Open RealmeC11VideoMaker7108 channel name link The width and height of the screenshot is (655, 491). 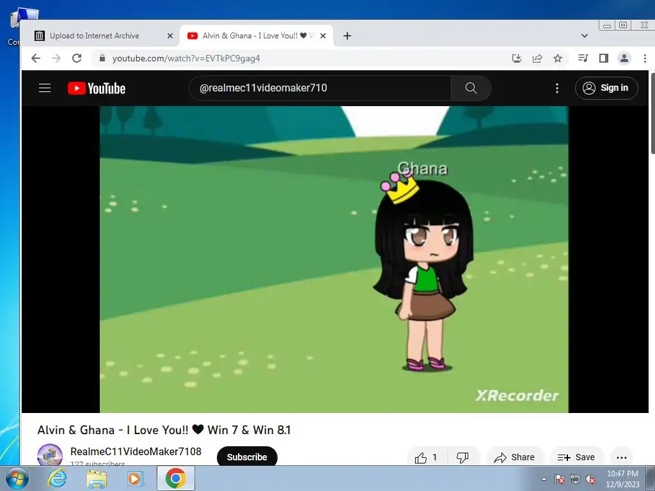[136, 452]
